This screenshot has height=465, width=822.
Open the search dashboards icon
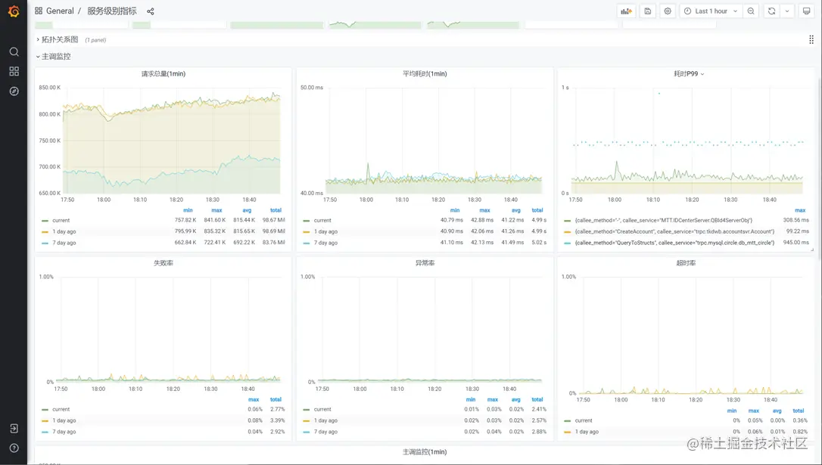point(14,51)
